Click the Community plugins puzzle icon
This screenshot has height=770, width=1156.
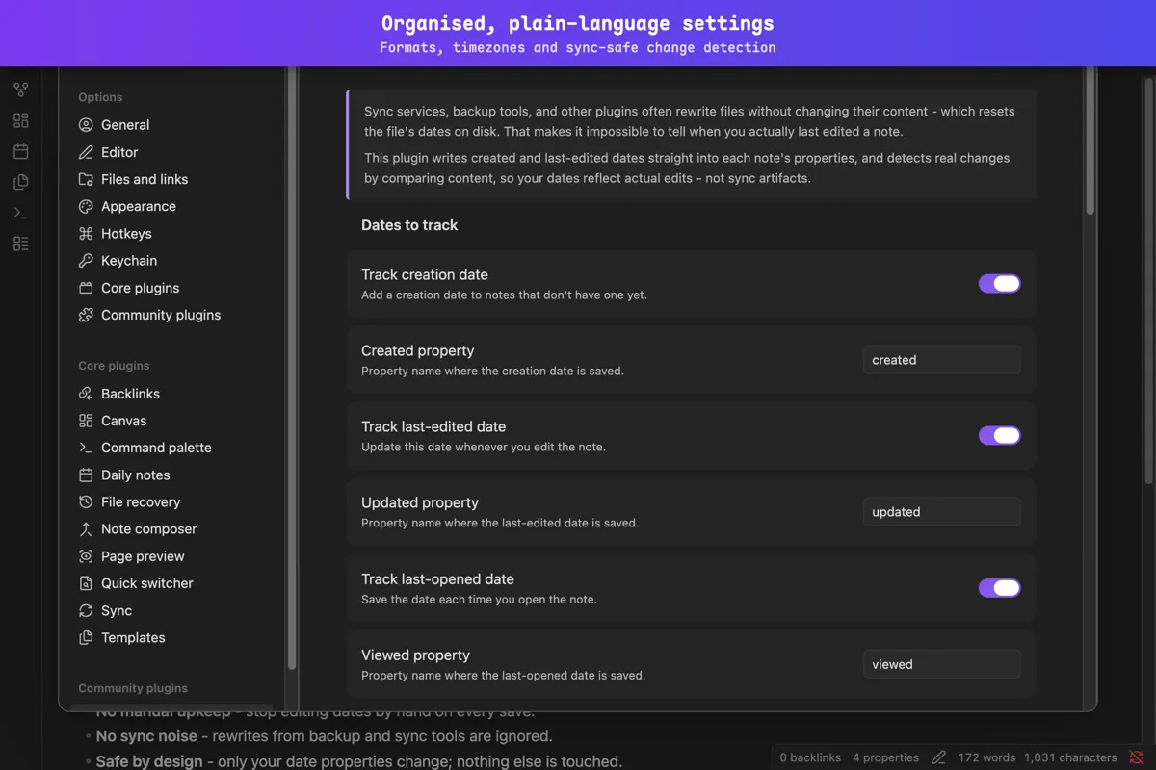pyautogui.click(x=86, y=315)
